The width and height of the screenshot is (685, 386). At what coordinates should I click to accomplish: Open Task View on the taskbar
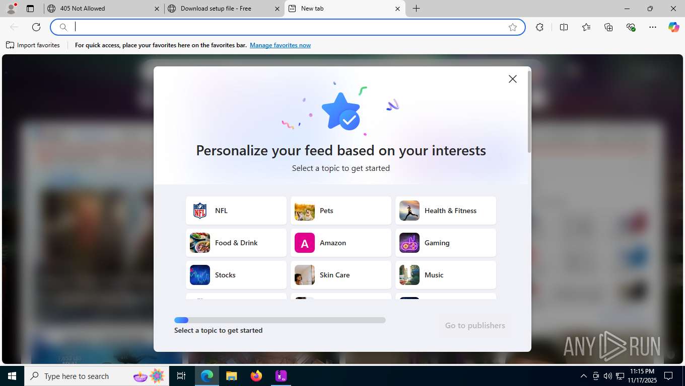tap(181, 376)
